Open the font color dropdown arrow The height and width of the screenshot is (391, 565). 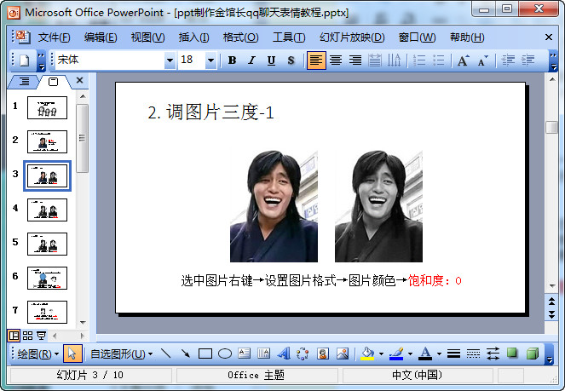point(439,354)
